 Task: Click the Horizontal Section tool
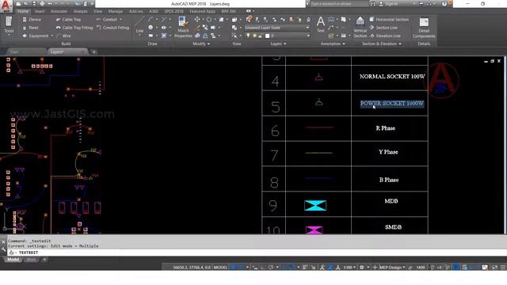pos(389,19)
